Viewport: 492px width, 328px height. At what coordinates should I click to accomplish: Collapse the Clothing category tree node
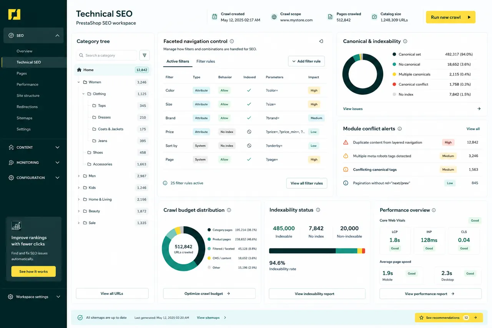83,94
